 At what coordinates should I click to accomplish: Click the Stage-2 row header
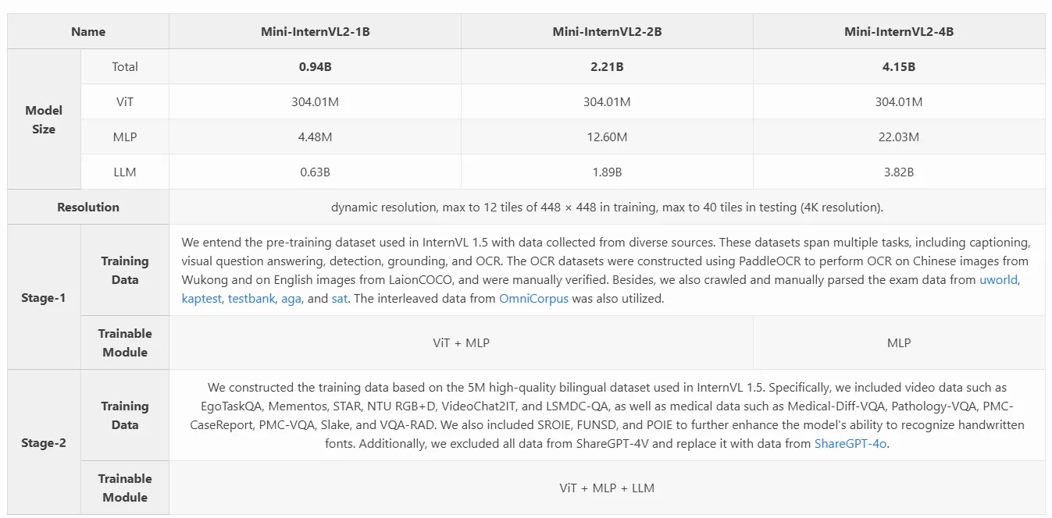click(x=44, y=443)
